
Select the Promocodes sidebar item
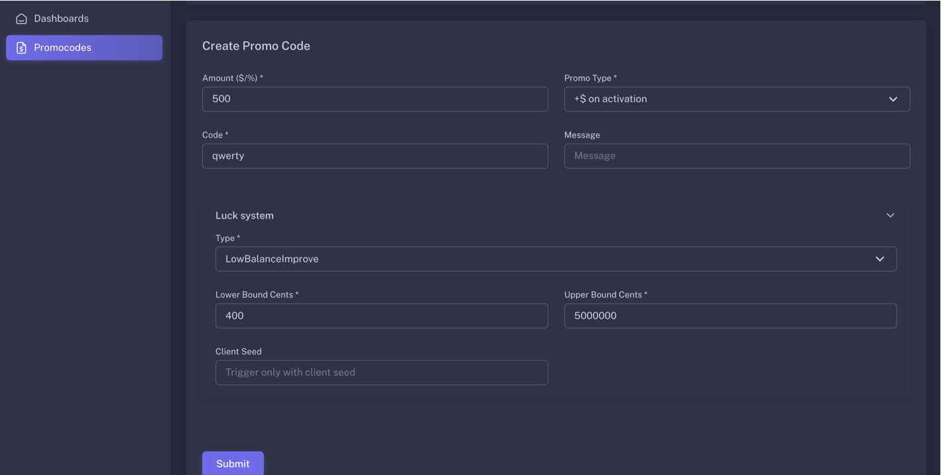pos(84,48)
